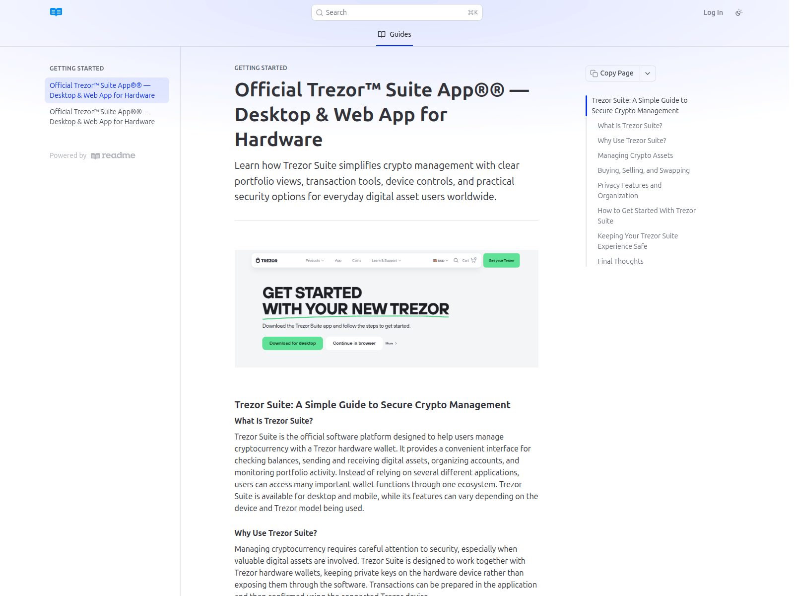Image resolution: width=794 pixels, height=596 pixels.
Task: Jump to Buying, Selling, and Swapping section
Action: pos(644,170)
